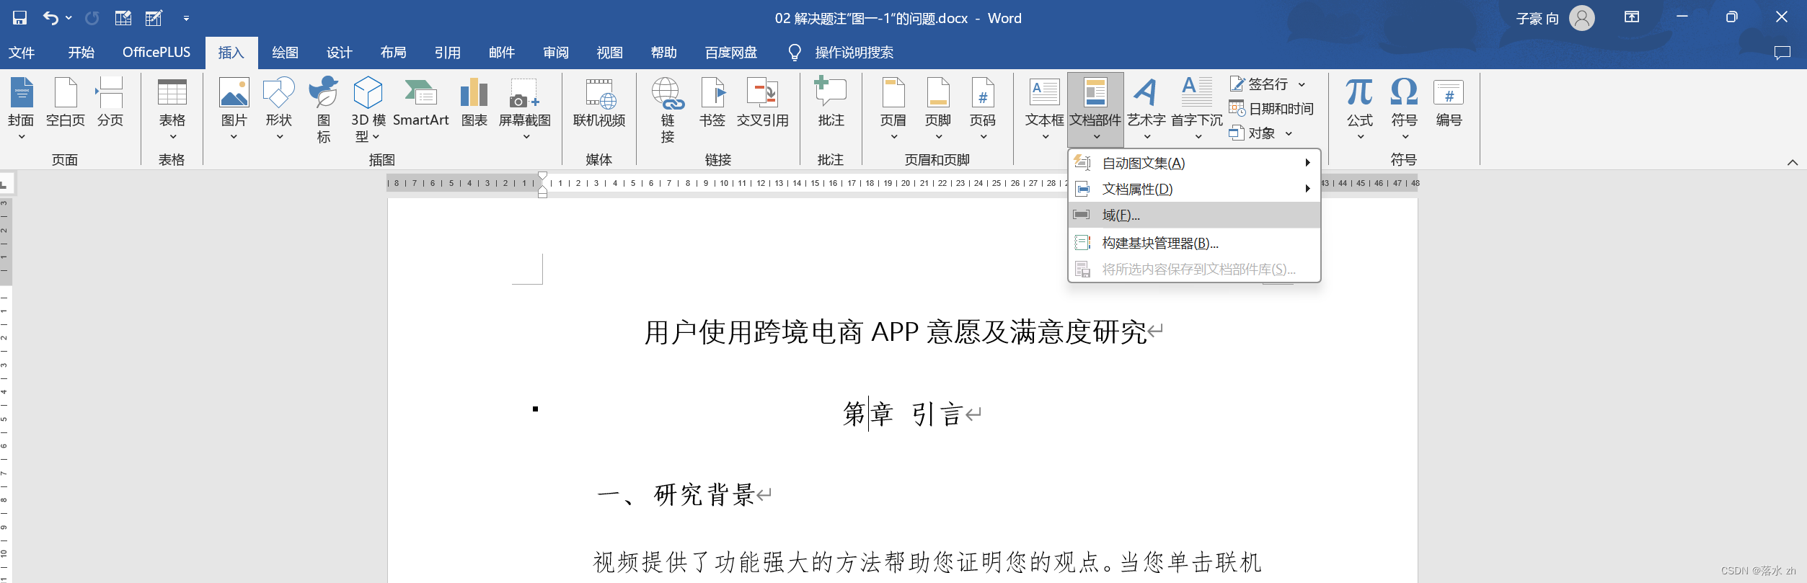This screenshot has height=583, width=1807.
Task: Open the undo history dropdown arrow
Action: (x=69, y=18)
